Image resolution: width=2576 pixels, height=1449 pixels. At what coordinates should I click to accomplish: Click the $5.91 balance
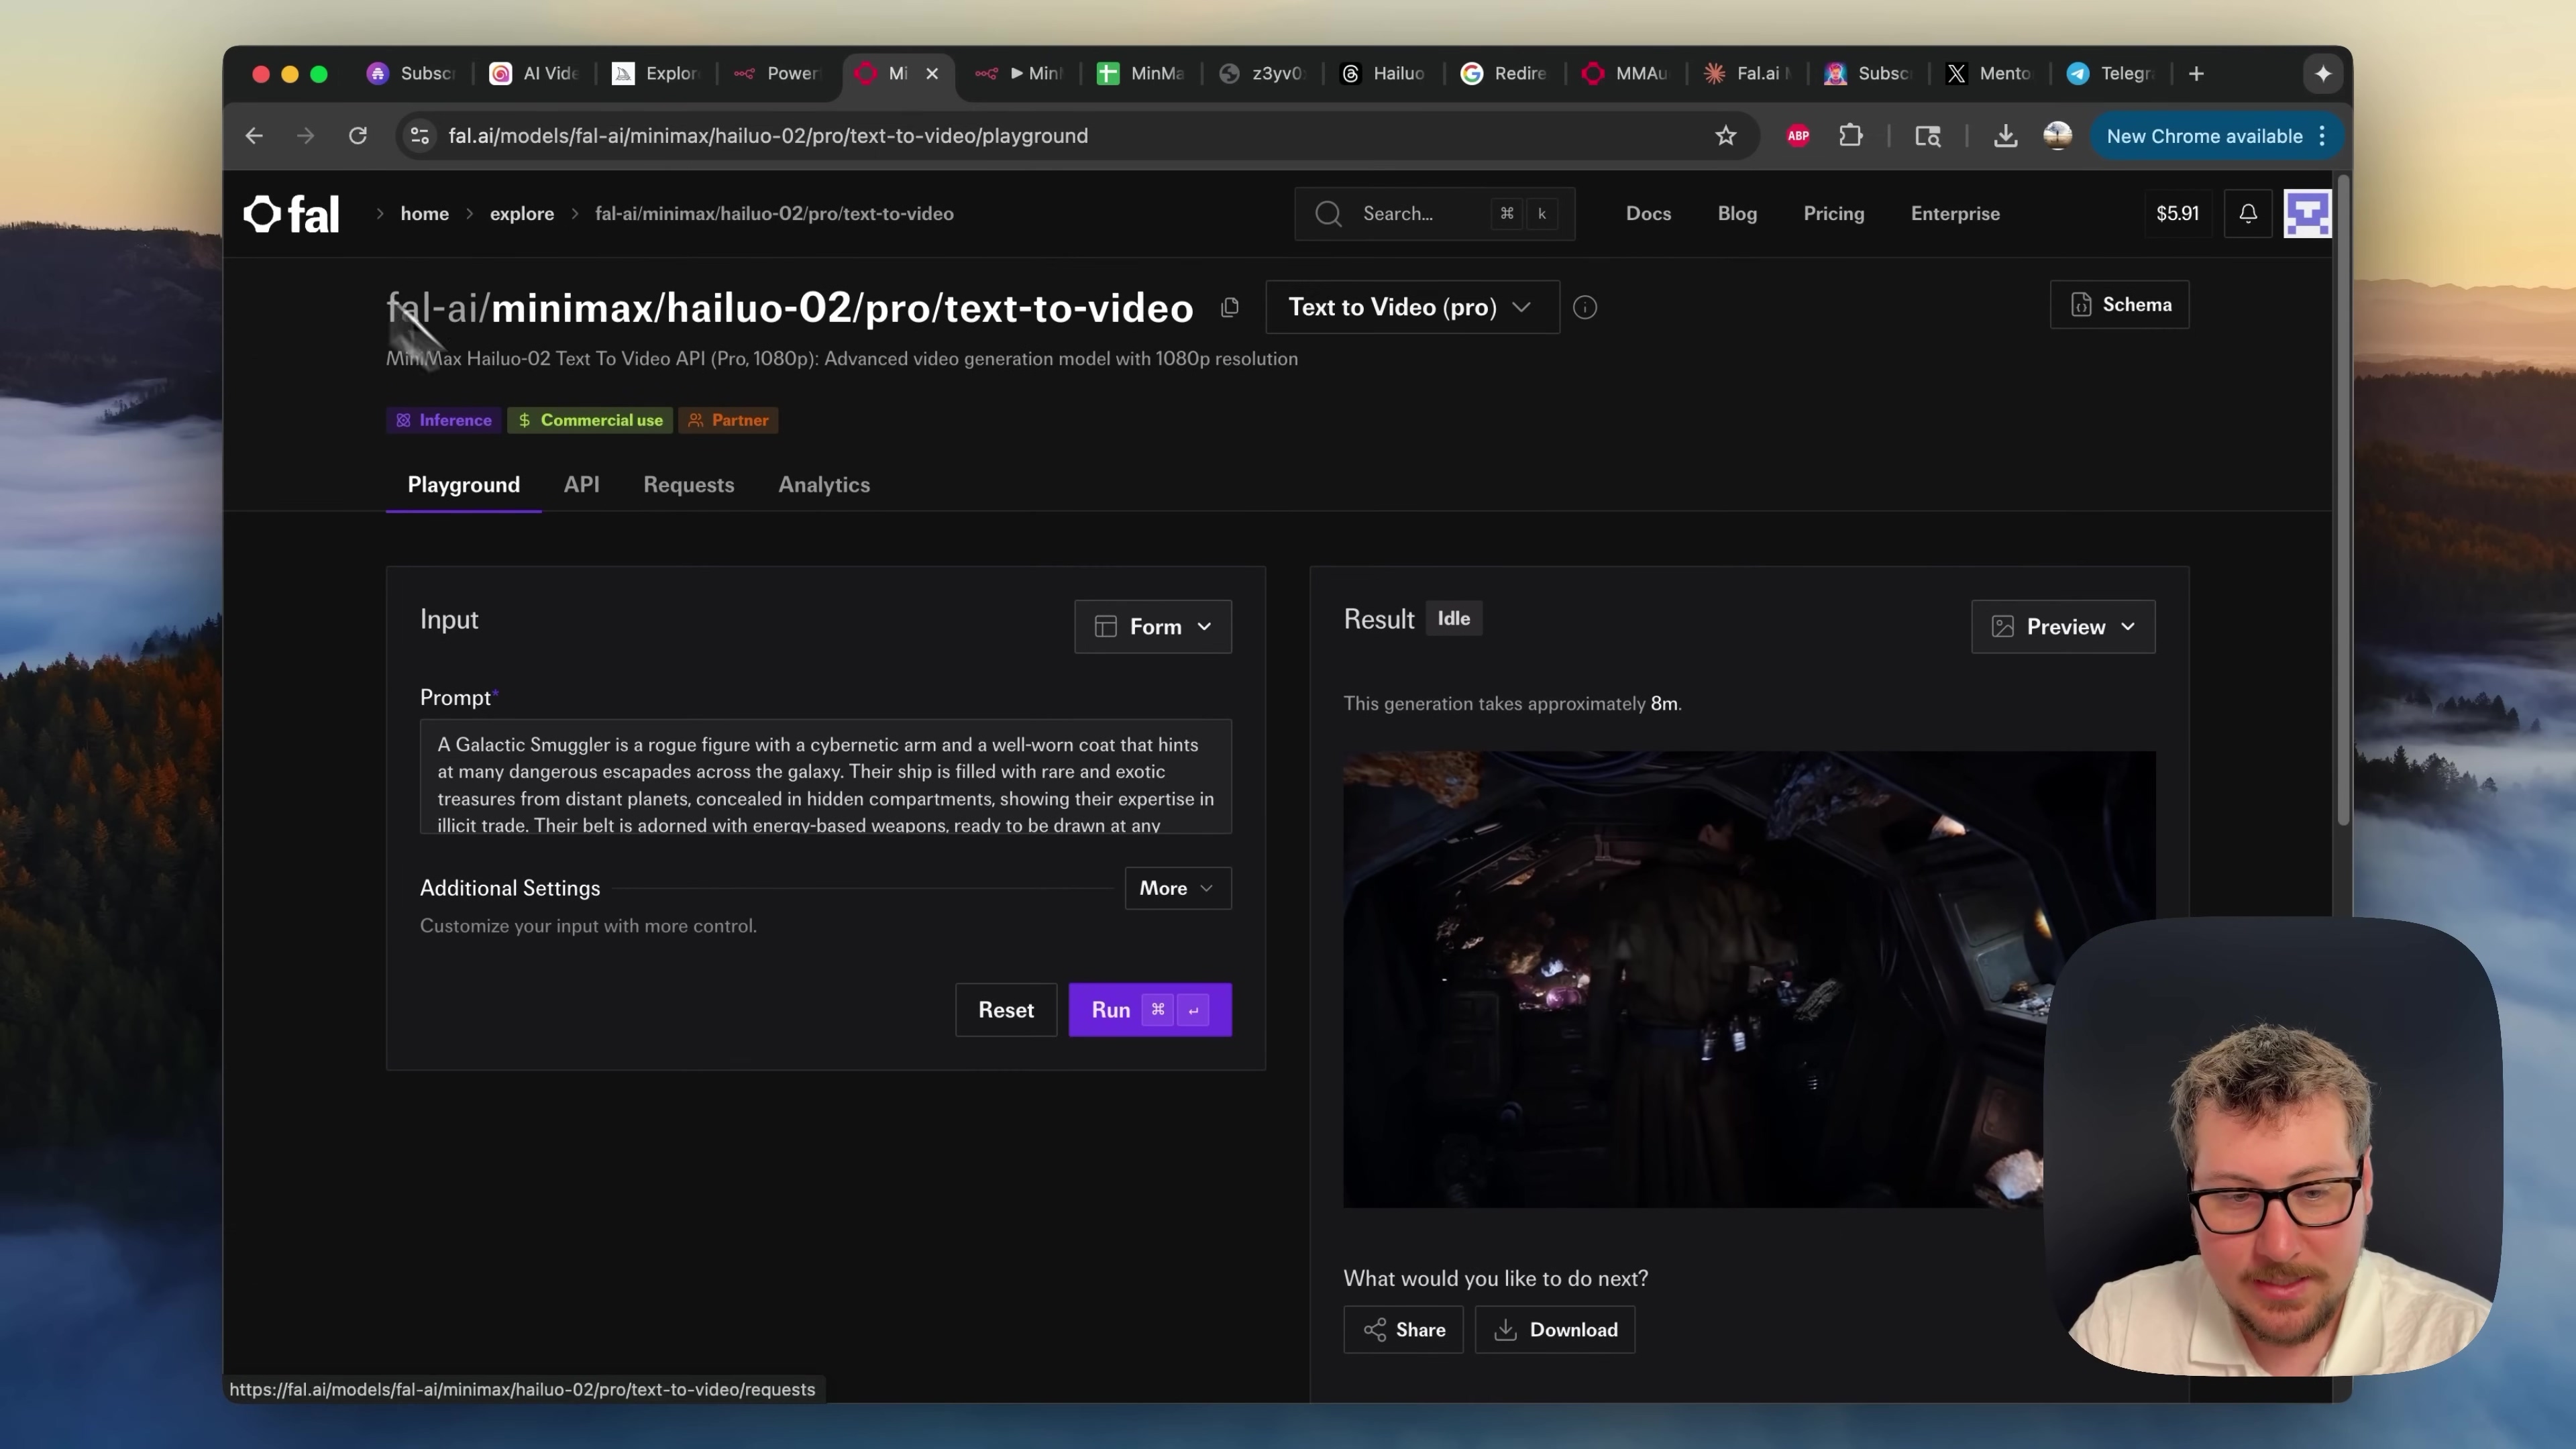click(2177, 214)
